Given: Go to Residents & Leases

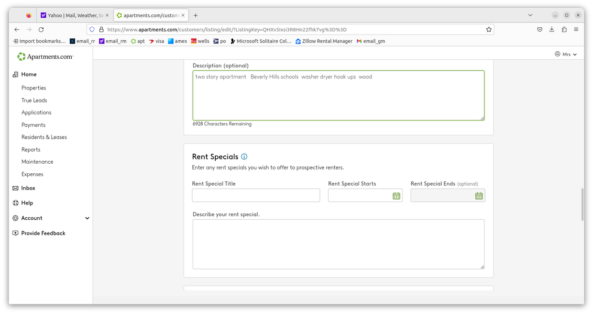Looking at the screenshot, I should coord(44,137).
